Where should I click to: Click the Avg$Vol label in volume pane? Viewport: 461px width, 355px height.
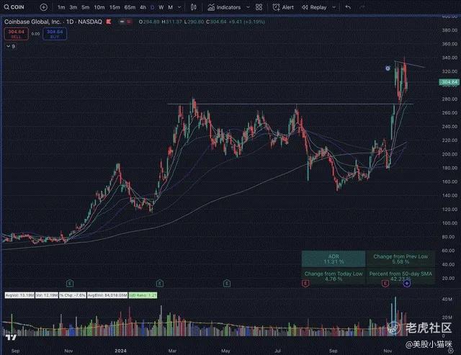click(107, 295)
